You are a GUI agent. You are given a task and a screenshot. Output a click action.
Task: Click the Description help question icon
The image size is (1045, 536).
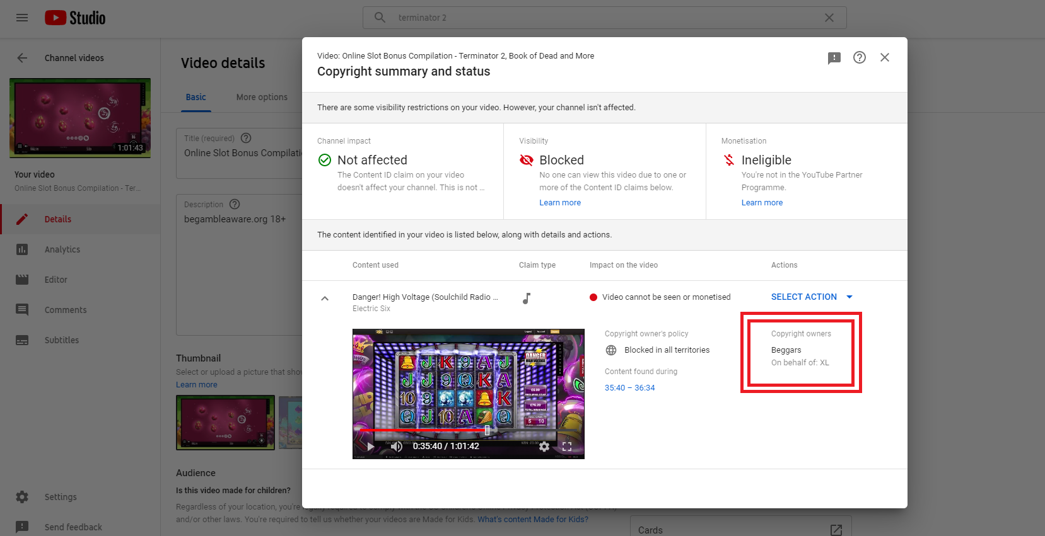(235, 204)
